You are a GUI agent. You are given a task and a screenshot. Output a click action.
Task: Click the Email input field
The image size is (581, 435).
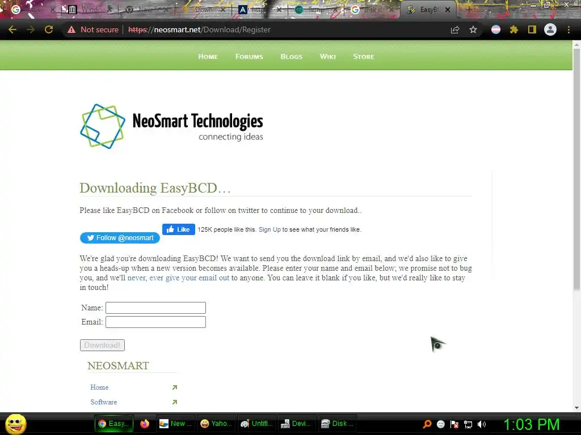(x=155, y=322)
